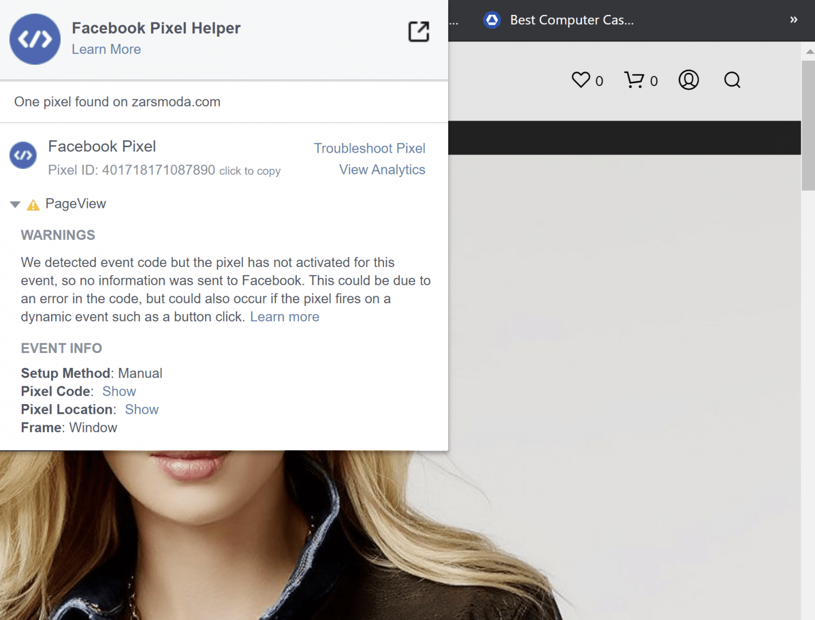815x620 pixels.
Task: Show the Pixel Location
Action: (142, 409)
